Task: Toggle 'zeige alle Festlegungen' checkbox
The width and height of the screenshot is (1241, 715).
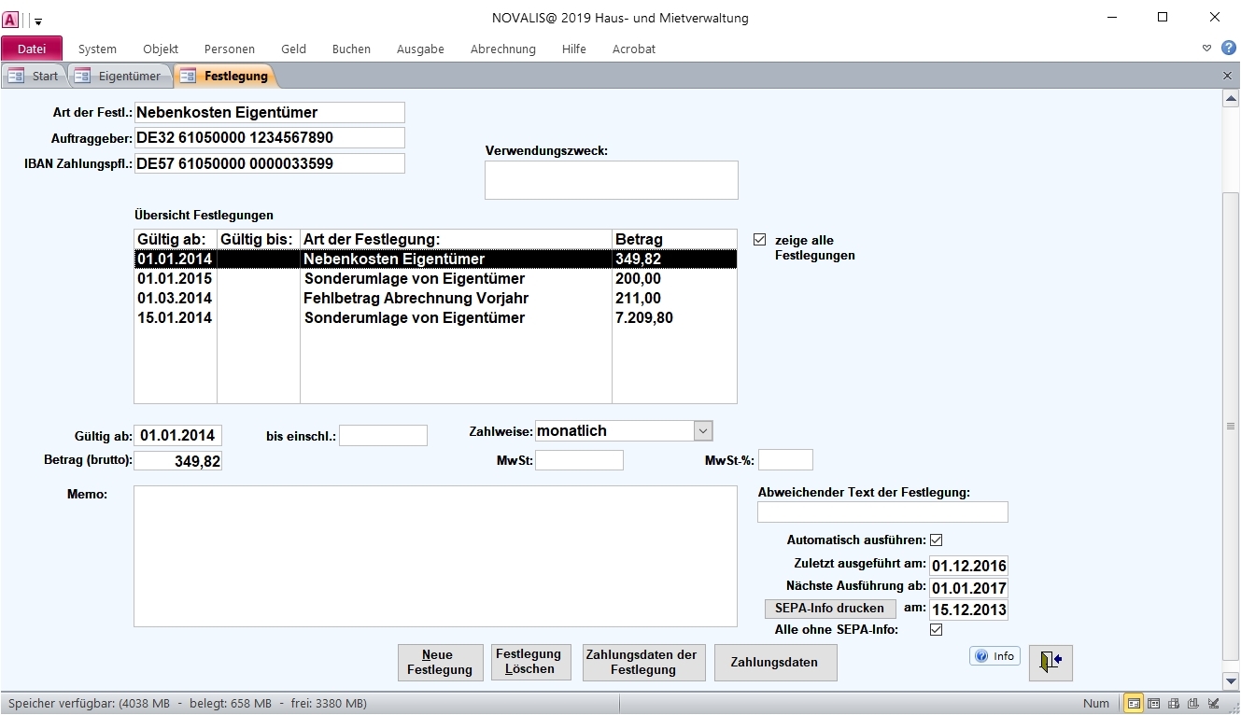Action: [x=759, y=240]
